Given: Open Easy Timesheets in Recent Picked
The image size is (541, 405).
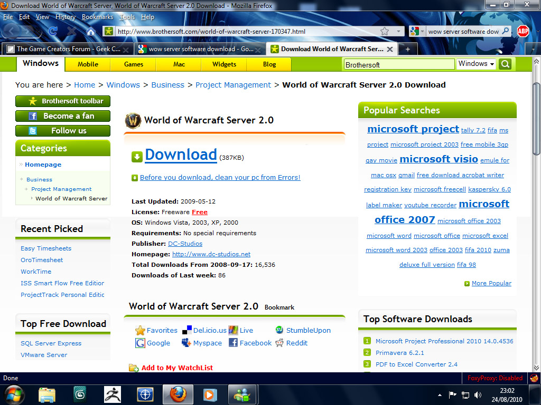Looking at the screenshot, I should click(46, 248).
